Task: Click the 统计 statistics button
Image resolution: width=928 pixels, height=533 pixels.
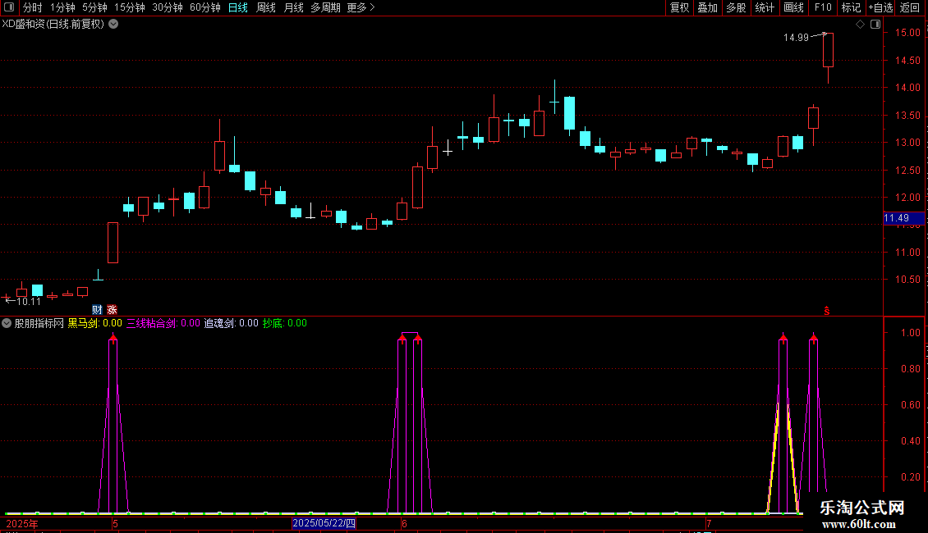Action: [x=765, y=7]
